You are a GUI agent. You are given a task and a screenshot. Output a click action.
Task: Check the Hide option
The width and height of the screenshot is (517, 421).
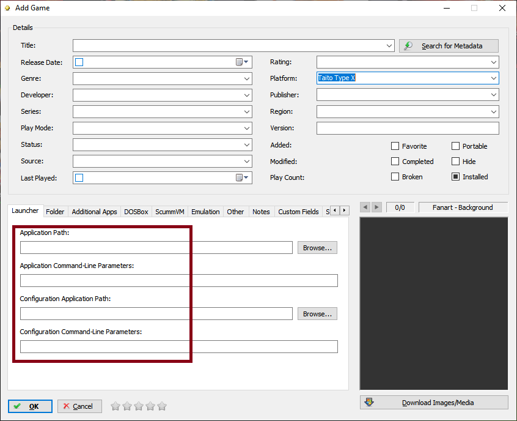pyautogui.click(x=455, y=161)
